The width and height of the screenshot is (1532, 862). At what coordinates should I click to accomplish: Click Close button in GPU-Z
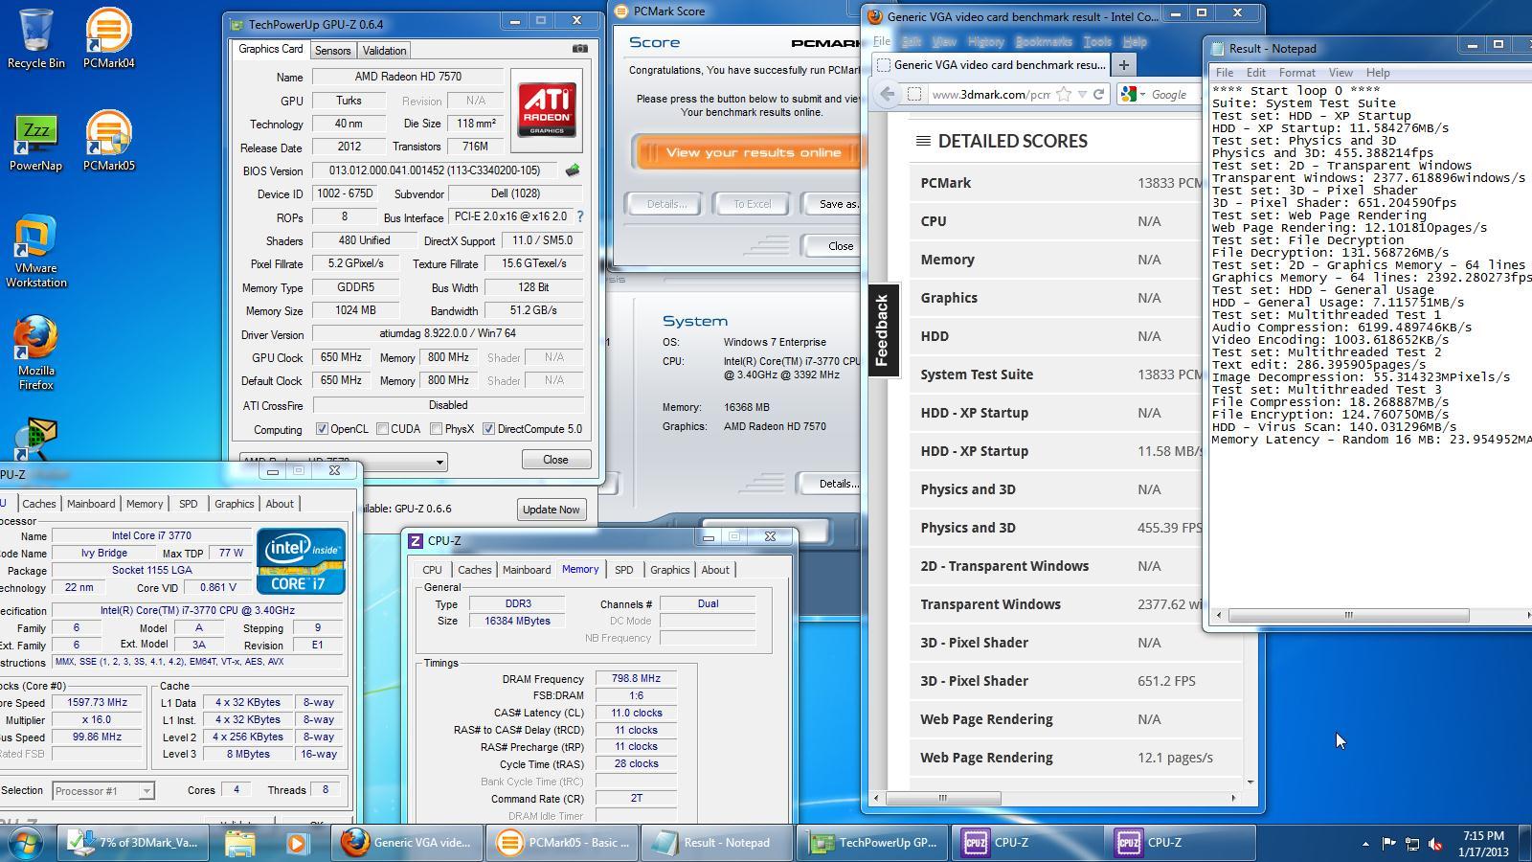pyautogui.click(x=555, y=460)
